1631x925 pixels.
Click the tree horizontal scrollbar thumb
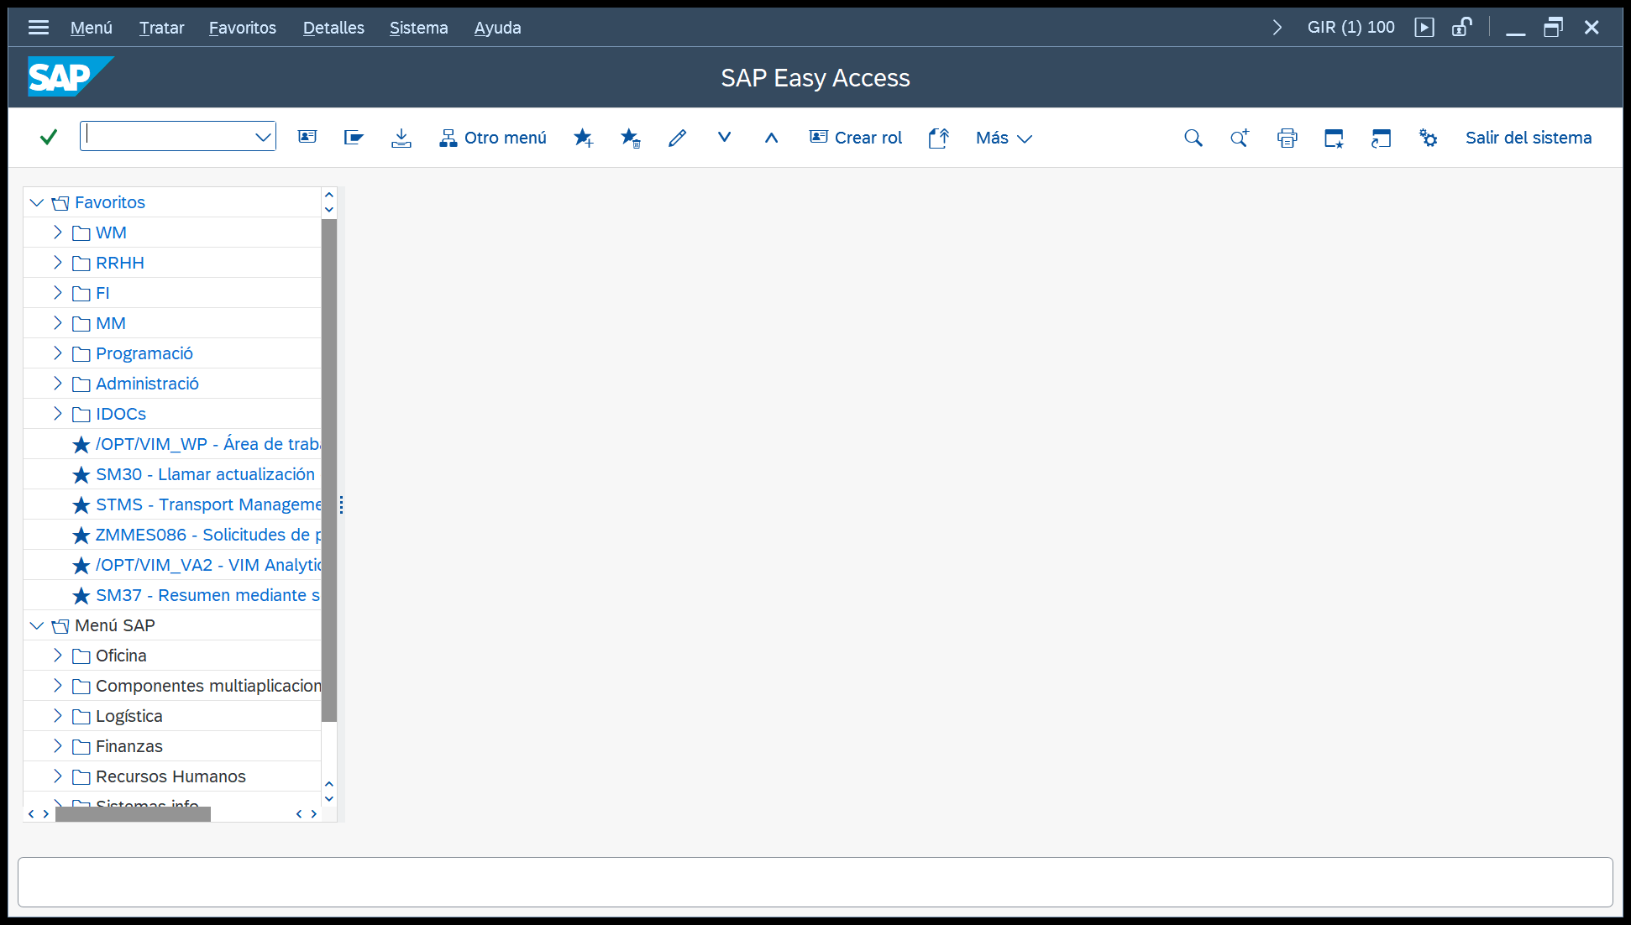click(x=133, y=813)
